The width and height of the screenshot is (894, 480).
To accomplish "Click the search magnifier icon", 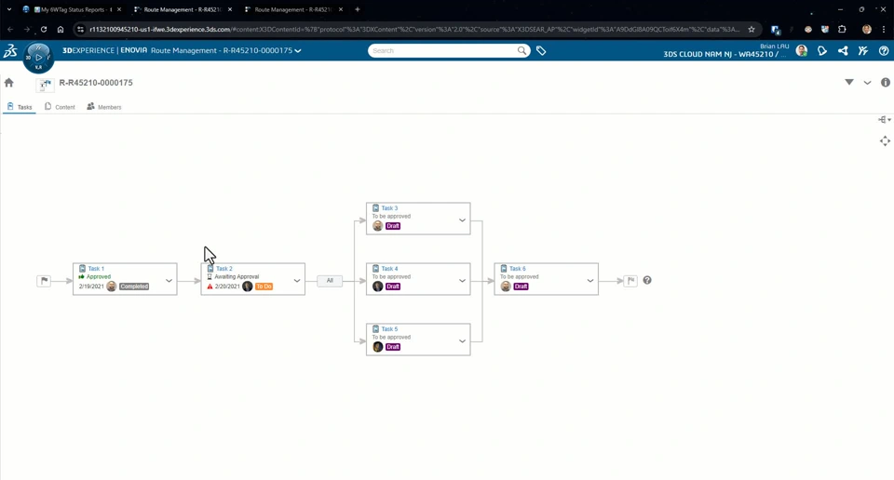I will coord(521,50).
